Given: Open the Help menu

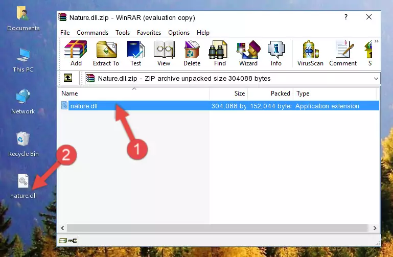Looking at the screenshot, I should point(203,33).
